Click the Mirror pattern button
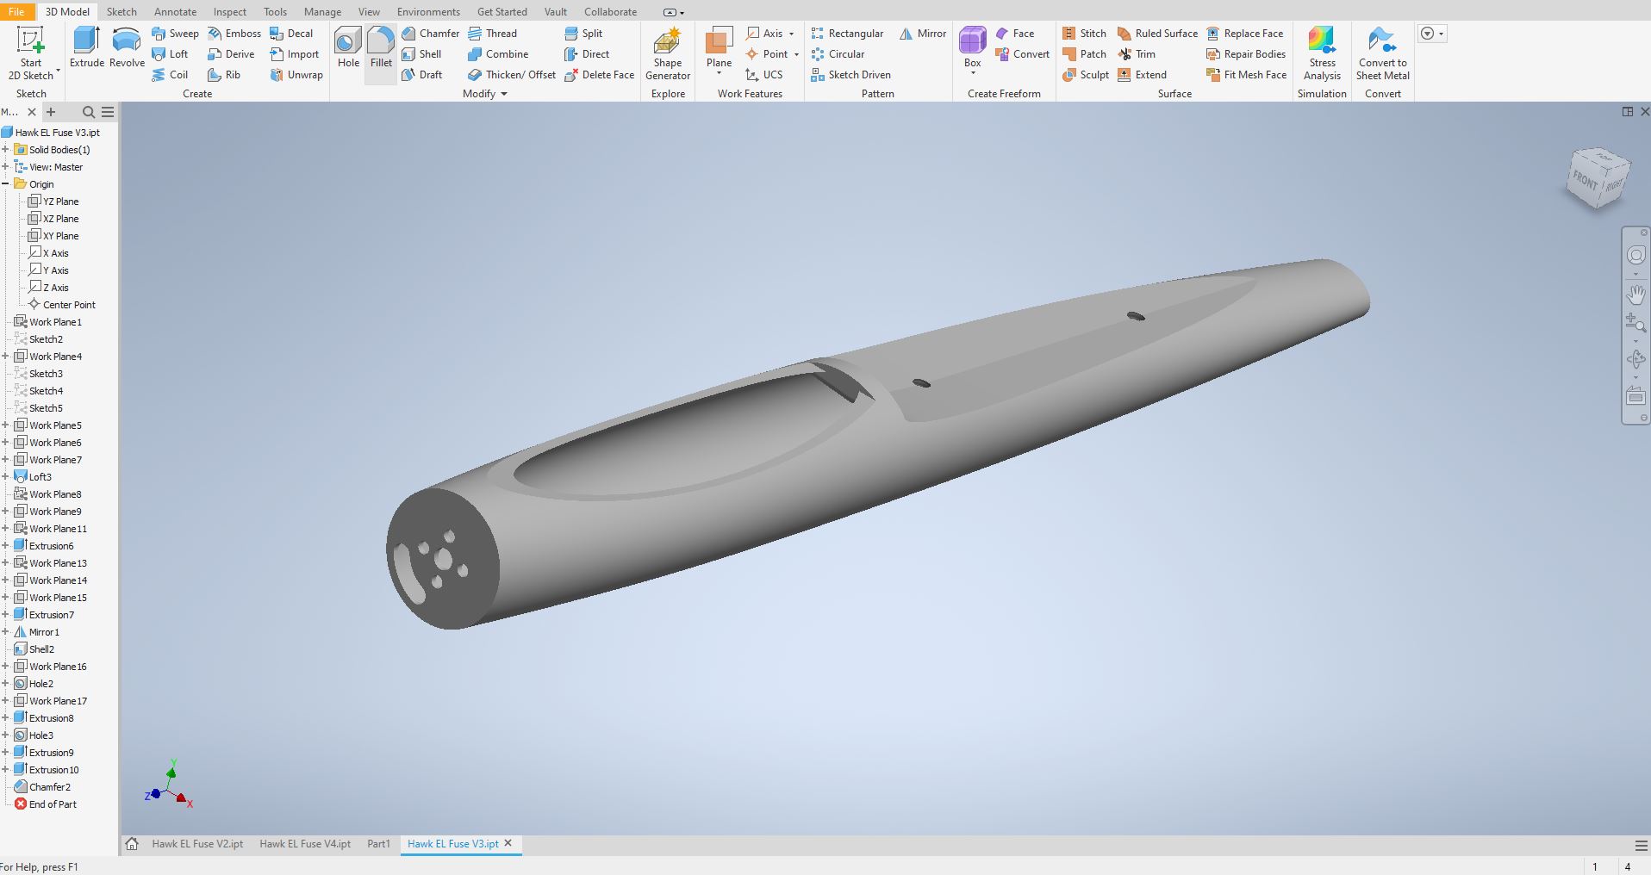This screenshot has width=1651, height=875. 923,34
